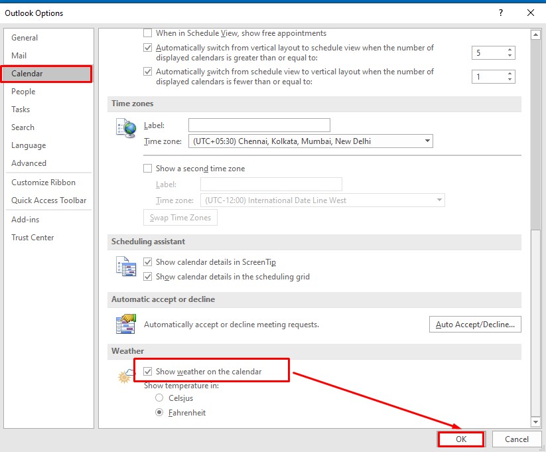The height and width of the screenshot is (452, 546).
Task: Open dialog help with the question mark
Action: (x=500, y=13)
